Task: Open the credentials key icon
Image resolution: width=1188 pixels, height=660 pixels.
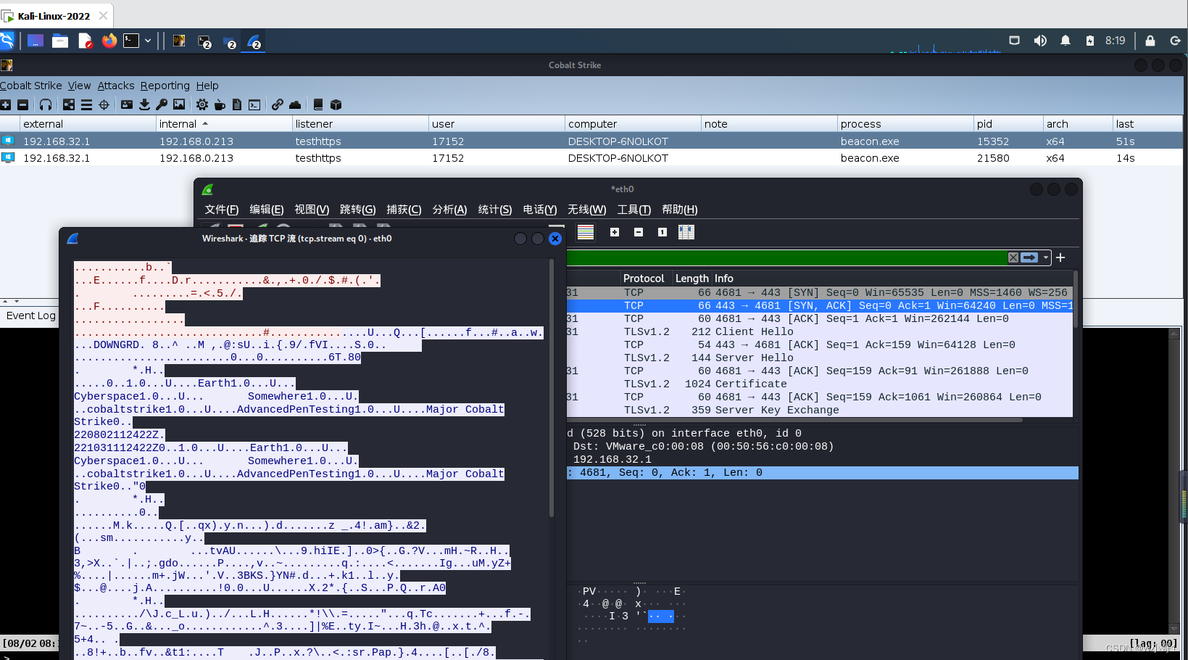Action: click(x=162, y=104)
